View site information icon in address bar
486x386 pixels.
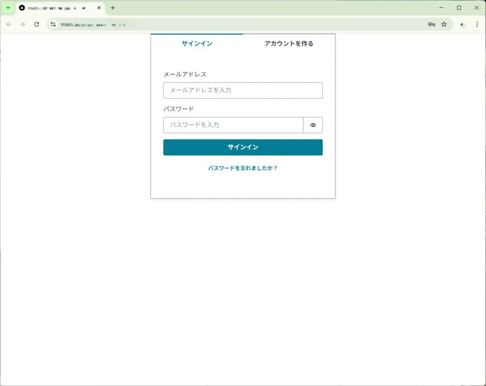pos(53,24)
